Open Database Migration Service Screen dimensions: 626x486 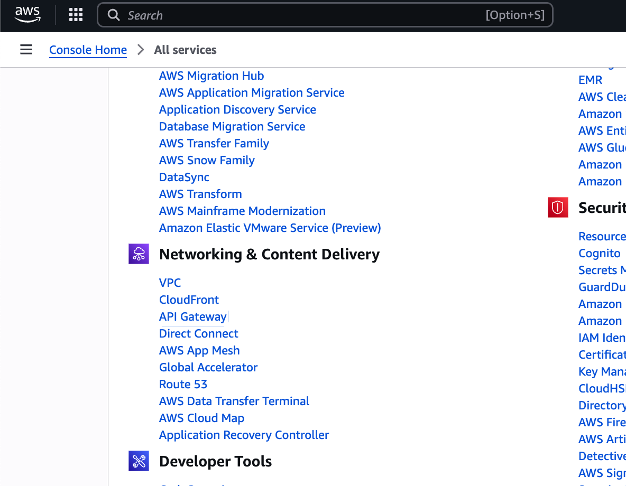tap(232, 126)
